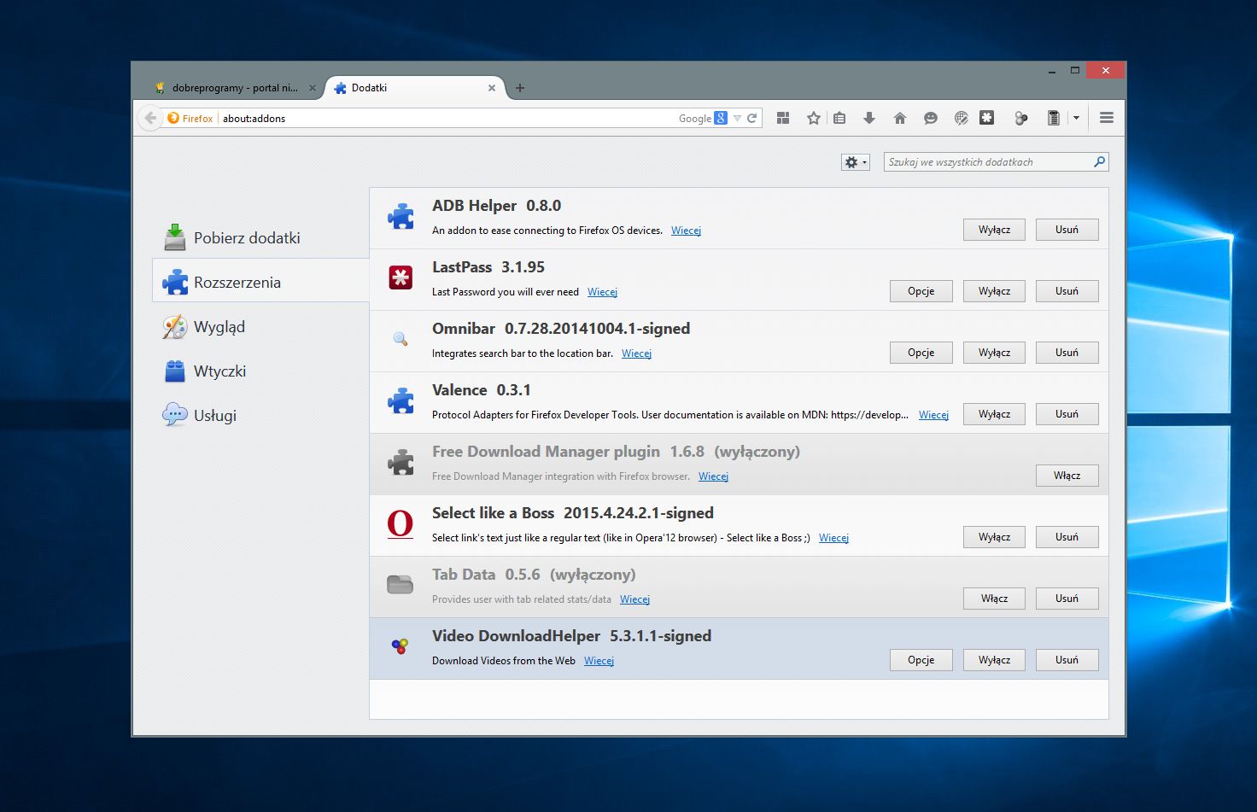Viewport: 1257px width, 812px height.
Task: Click the LastPass red asterisk icon in list
Action: point(400,277)
